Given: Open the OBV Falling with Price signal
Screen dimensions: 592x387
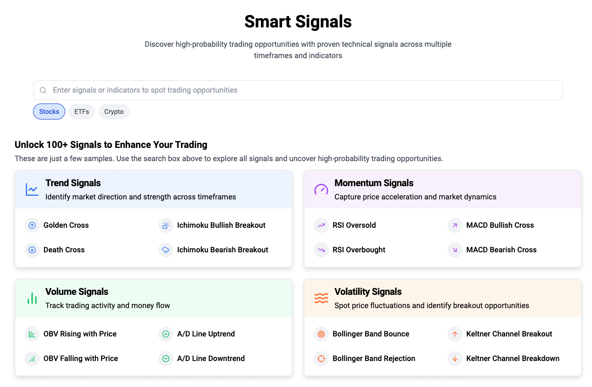Looking at the screenshot, I should (80, 359).
